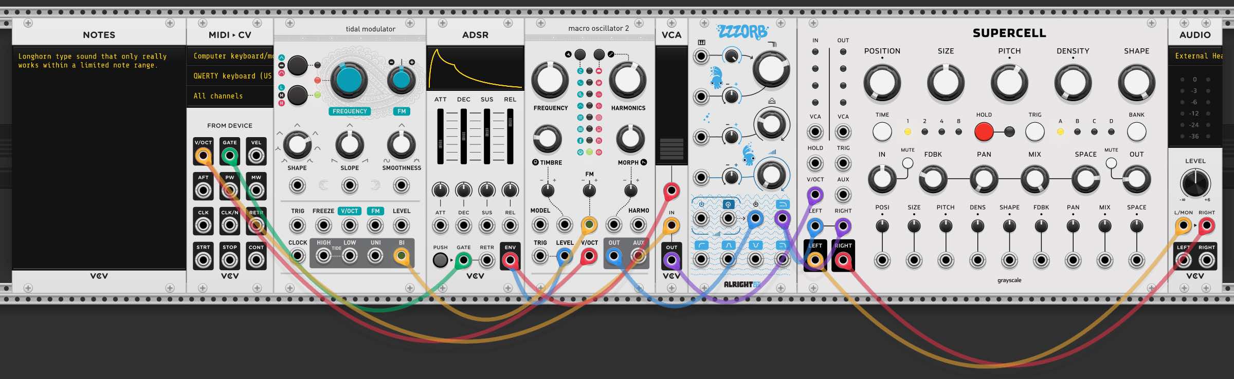This screenshot has width=1234, height=379.
Task: Click the MW output jack on MIDI-CV
Action: coord(256,191)
